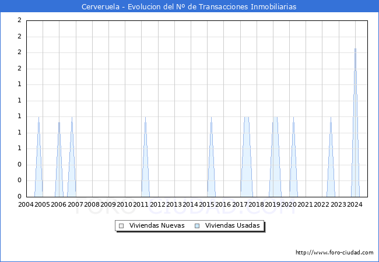Click the 2018 x-axis label

[256, 204]
